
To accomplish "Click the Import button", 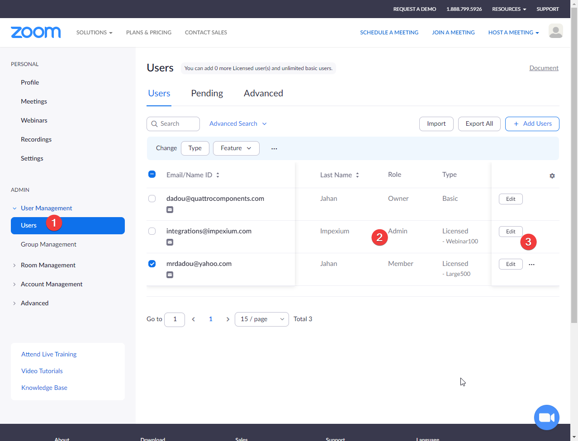I will (436, 124).
